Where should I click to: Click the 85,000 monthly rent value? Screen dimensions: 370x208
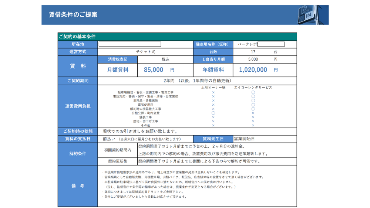154,70
